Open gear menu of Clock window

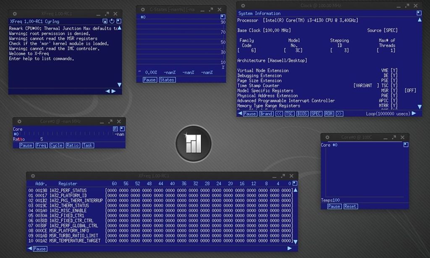(x=244, y=5)
